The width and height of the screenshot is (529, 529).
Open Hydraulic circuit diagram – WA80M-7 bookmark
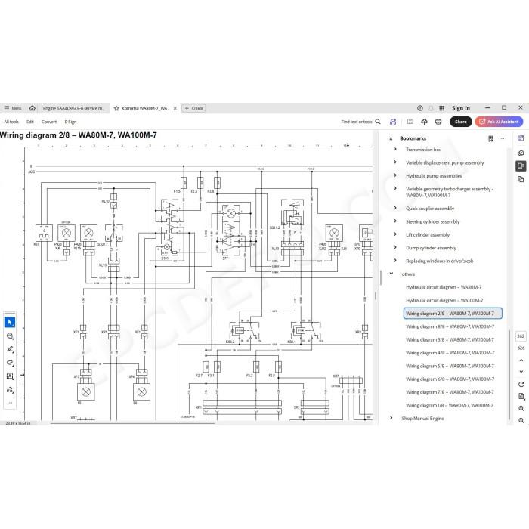[x=444, y=287]
